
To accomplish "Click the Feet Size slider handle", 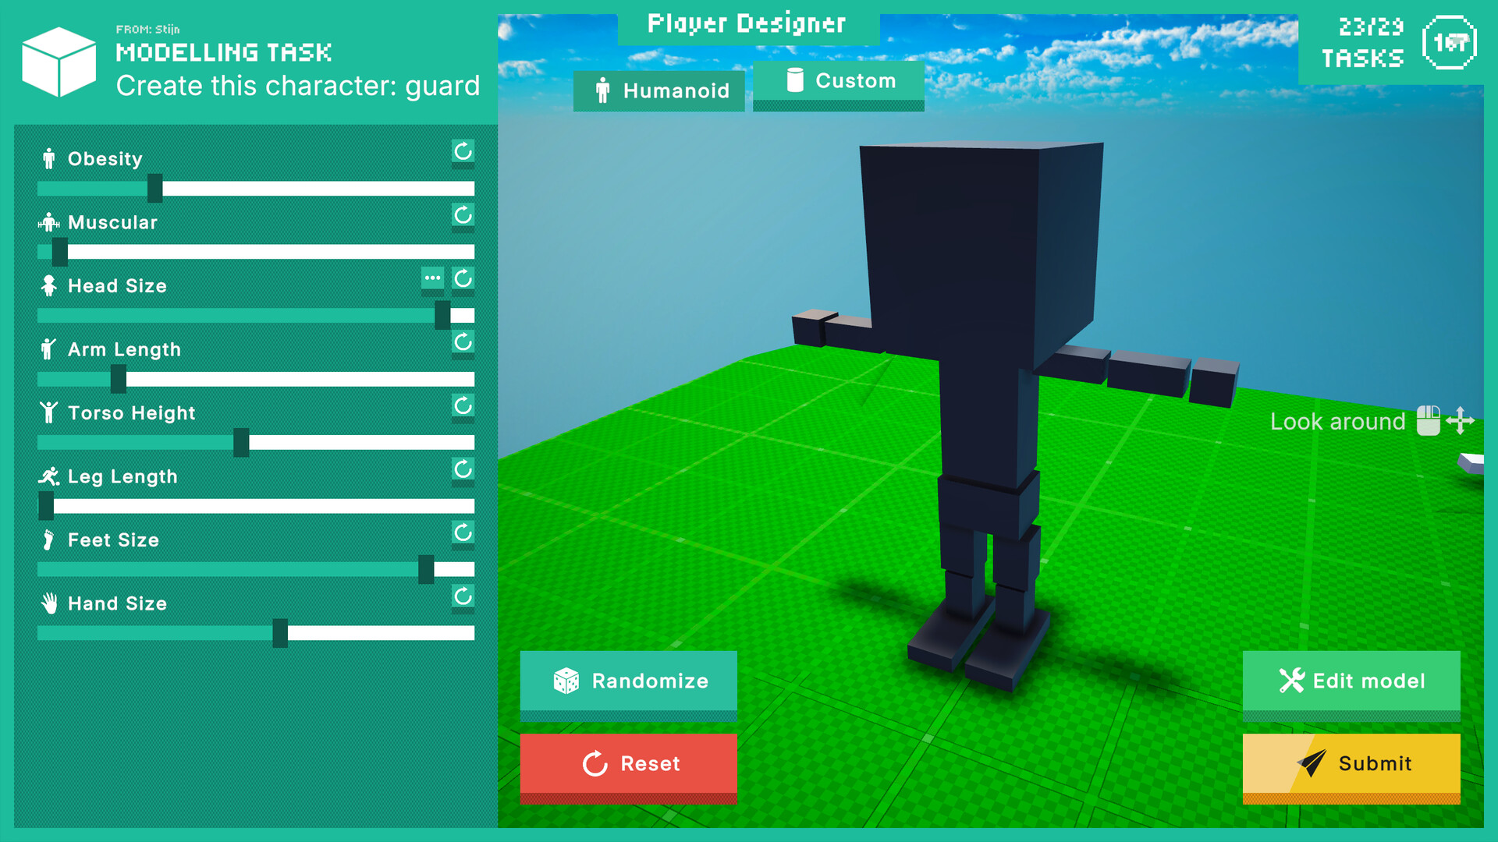I will (x=426, y=570).
